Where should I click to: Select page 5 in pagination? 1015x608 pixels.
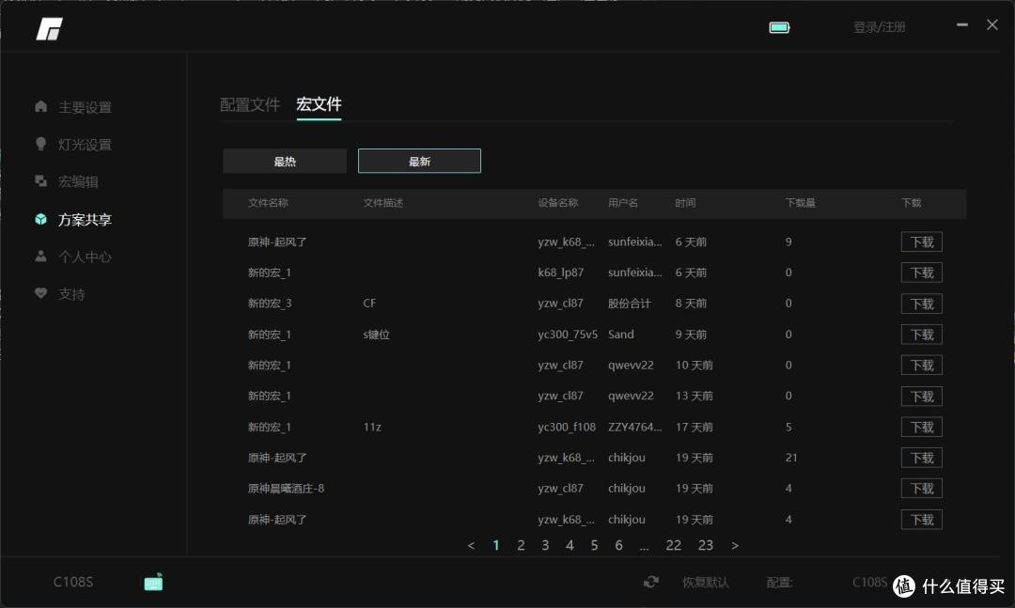(594, 546)
